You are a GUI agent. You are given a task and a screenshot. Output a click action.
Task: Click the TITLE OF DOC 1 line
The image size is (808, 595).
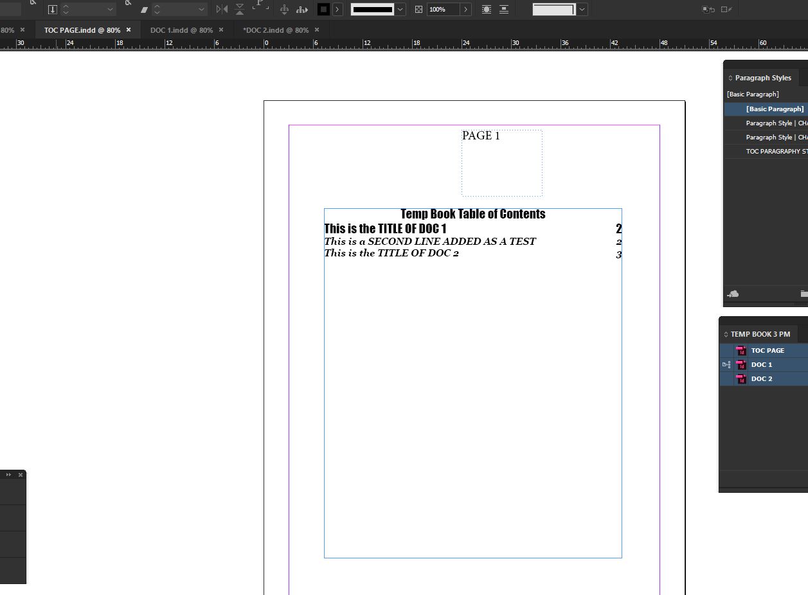click(x=385, y=229)
